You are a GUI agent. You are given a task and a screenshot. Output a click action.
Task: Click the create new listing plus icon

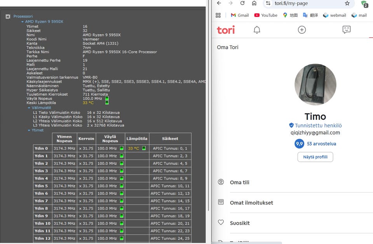click(302, 30)
